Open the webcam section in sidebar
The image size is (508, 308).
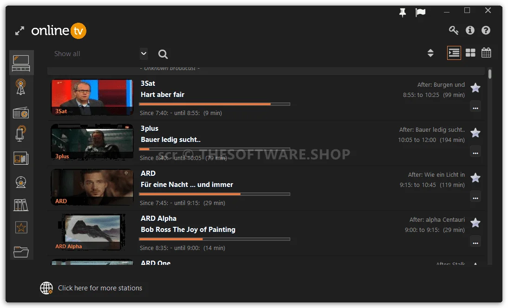(21, 182)
